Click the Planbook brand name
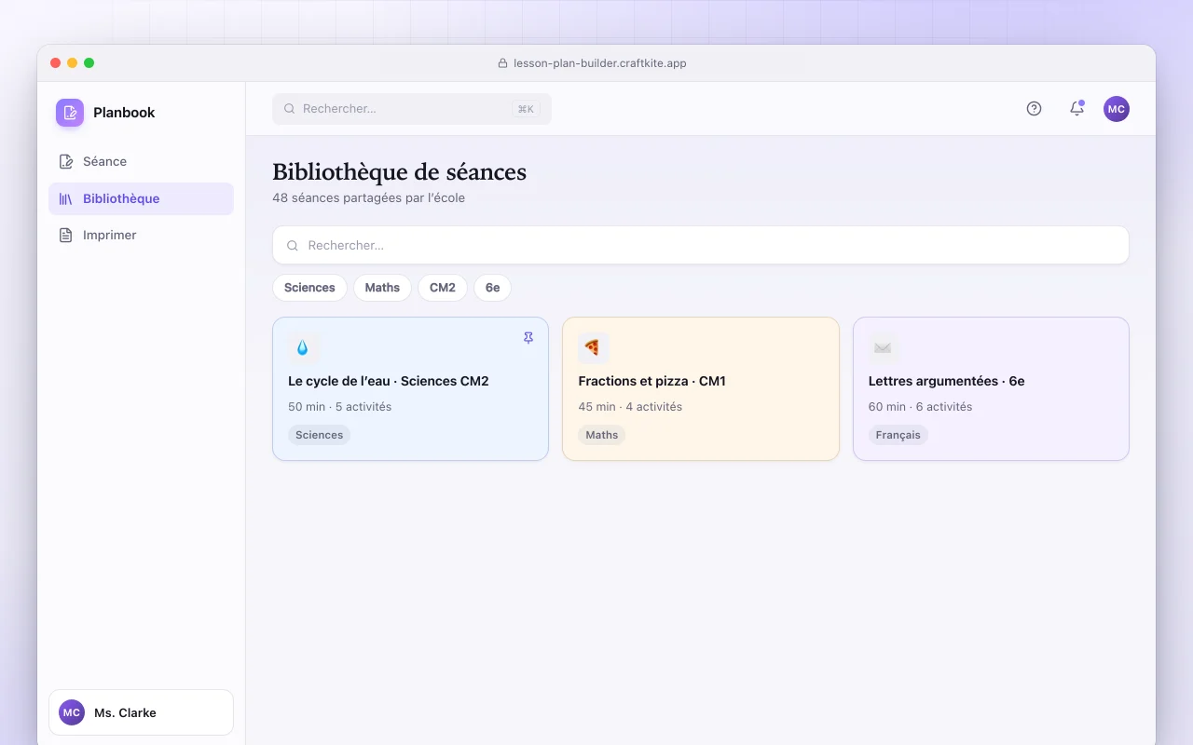 124,113
